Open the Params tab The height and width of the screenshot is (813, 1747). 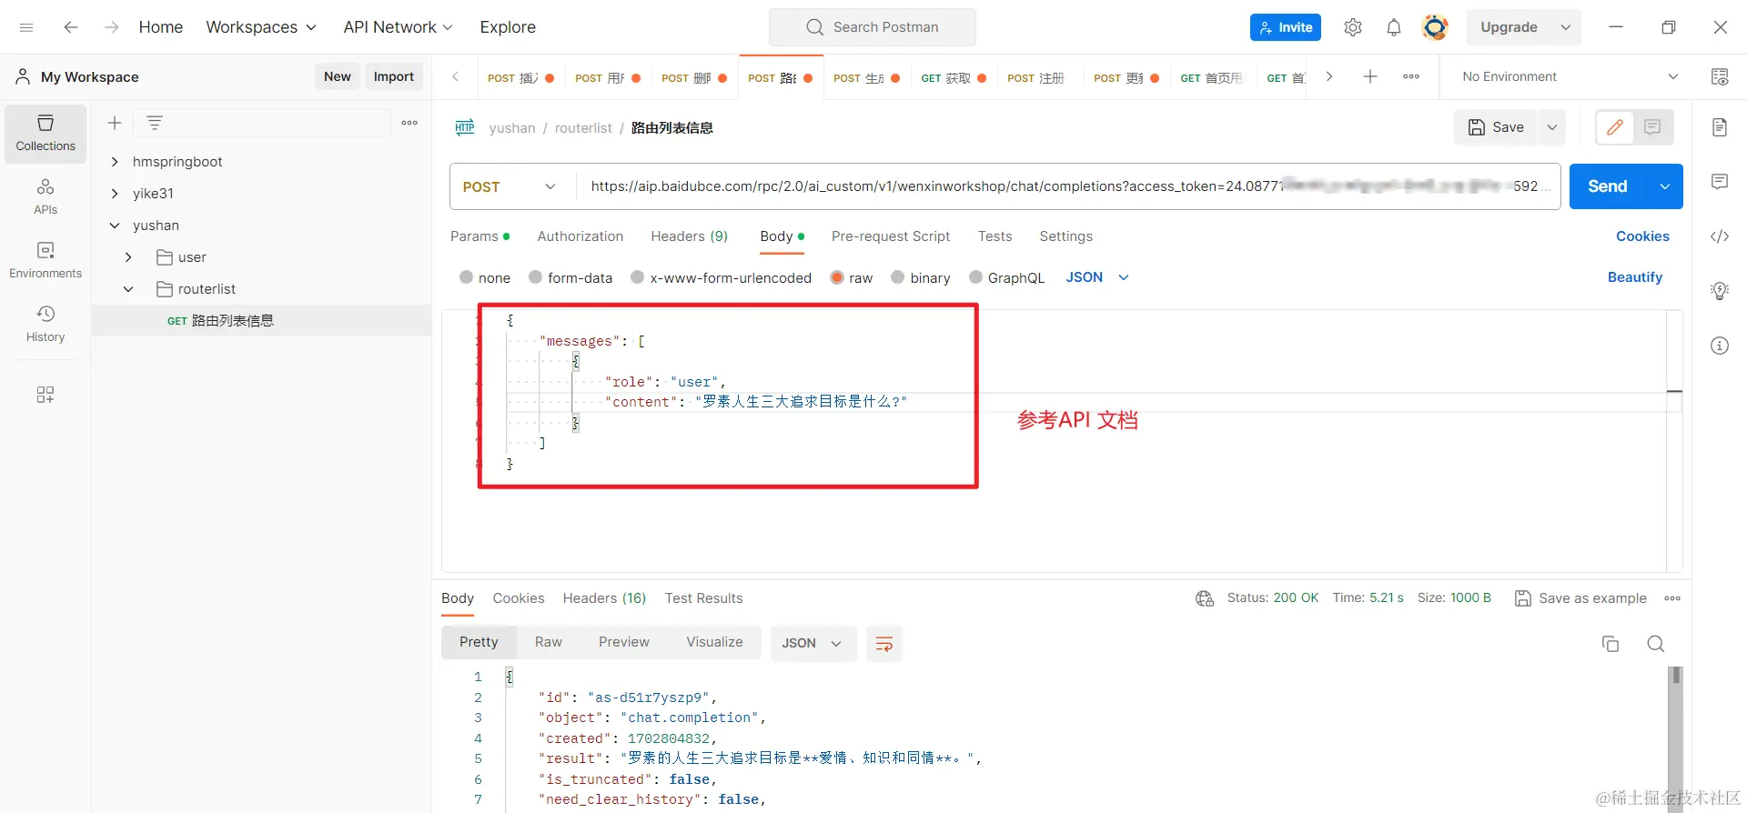(480, 236)
